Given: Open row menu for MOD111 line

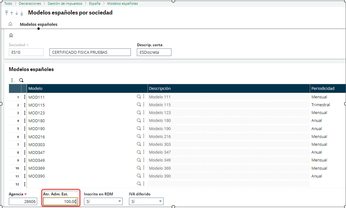Looking at the screenshot, I should point(25,97).
